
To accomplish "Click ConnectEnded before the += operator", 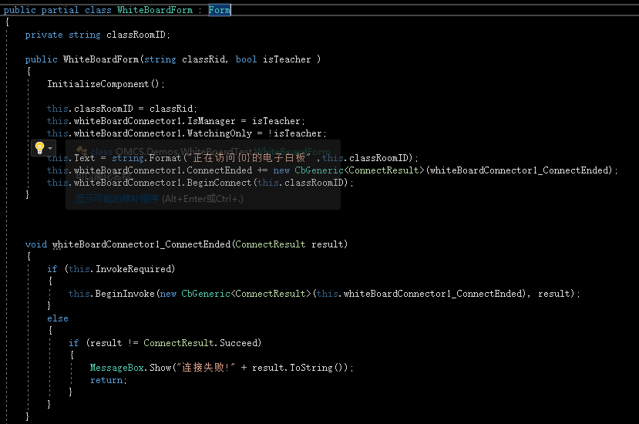I will (220, 170).
